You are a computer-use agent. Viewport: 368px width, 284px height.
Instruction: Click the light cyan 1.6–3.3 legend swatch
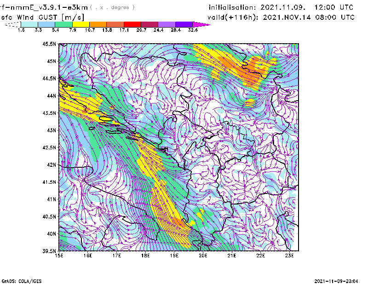[29, 24]
